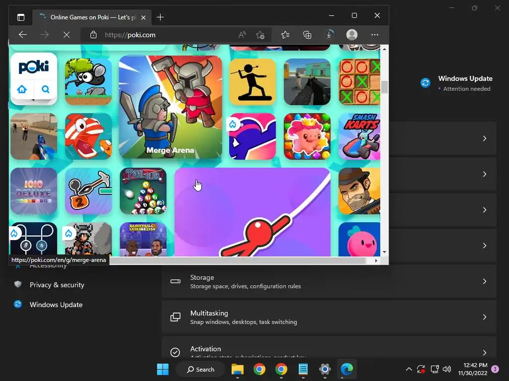The height and width of the screenshot is (381, 509).
Task: Open the Poki logo home link
Action: (34, 67)
